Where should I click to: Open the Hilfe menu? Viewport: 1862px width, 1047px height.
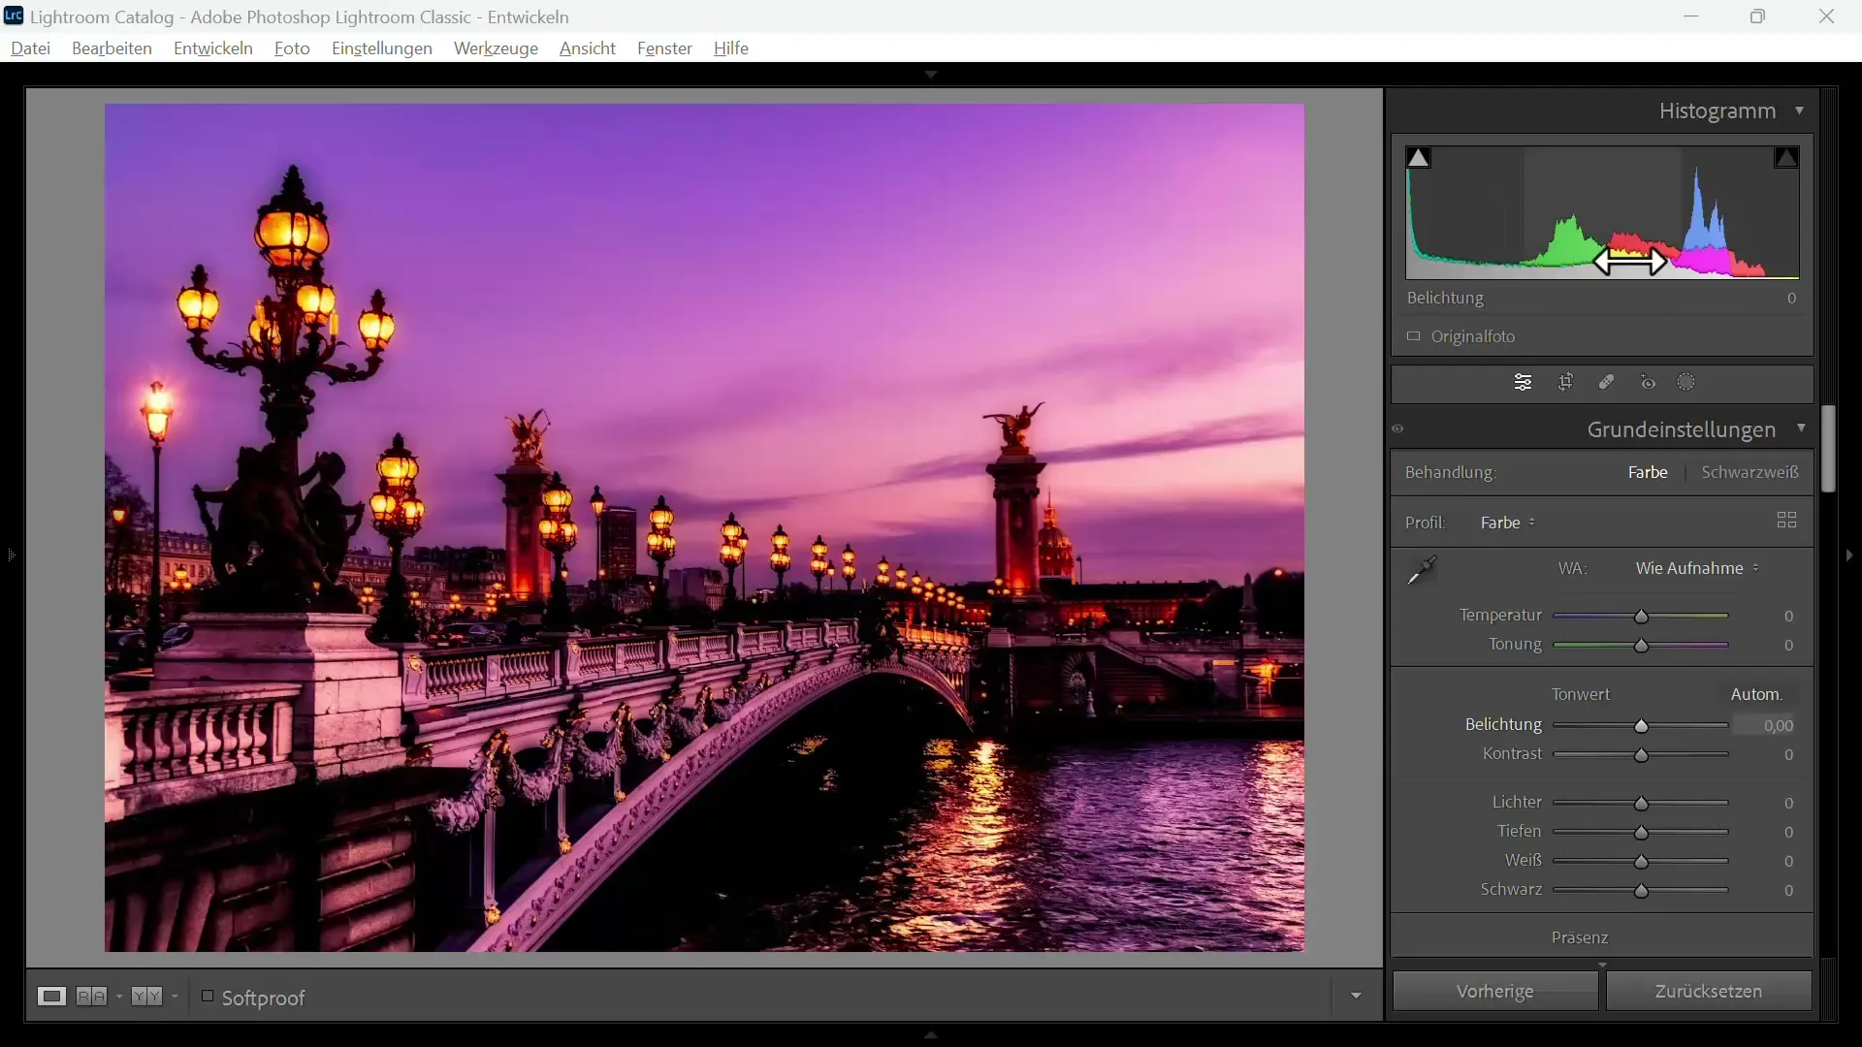(x=731, y=48)
